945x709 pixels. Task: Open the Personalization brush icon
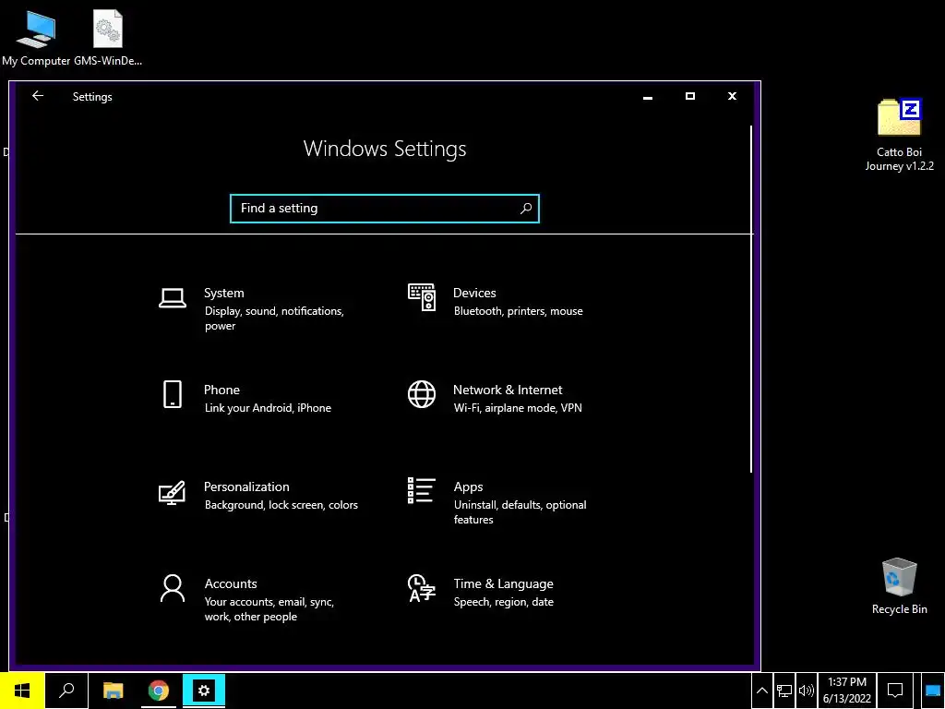(x=172, y=492)
